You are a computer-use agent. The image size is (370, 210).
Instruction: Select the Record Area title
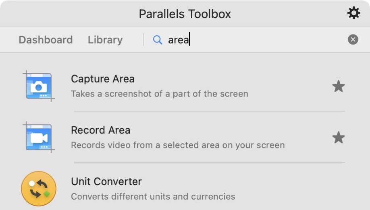(100, 130)
